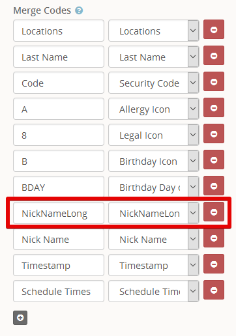236x336 pixels.
Task: Expand the Security Code dropdown
Action: pos(154,83)
